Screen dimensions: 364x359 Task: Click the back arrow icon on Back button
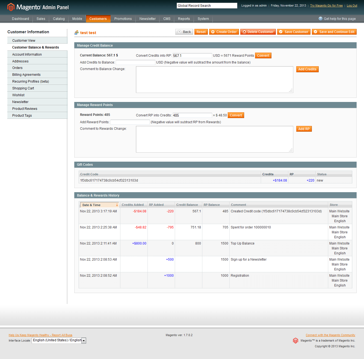(x=179, y=32)
